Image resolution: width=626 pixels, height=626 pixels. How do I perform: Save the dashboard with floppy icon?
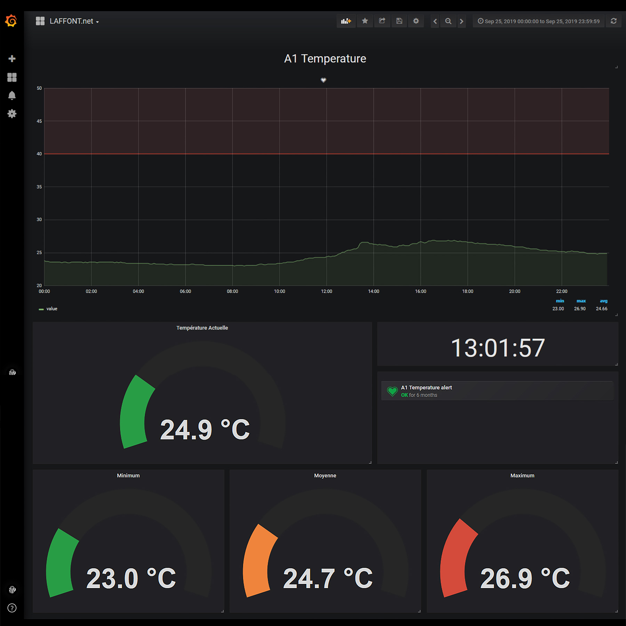coord(399,21)
